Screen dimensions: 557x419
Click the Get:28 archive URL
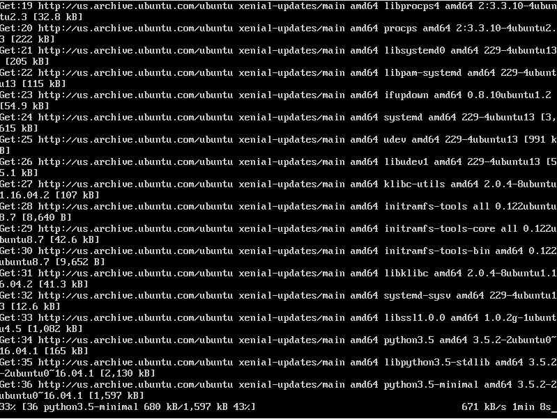pos(135,207)
